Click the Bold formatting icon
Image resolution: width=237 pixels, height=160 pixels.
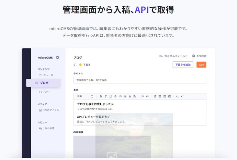pyautogui.click(x=101, y=96)
